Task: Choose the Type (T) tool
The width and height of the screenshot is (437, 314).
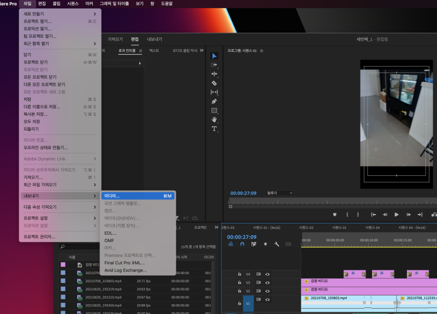Action: pyautogui.click(x=214, y=129)
